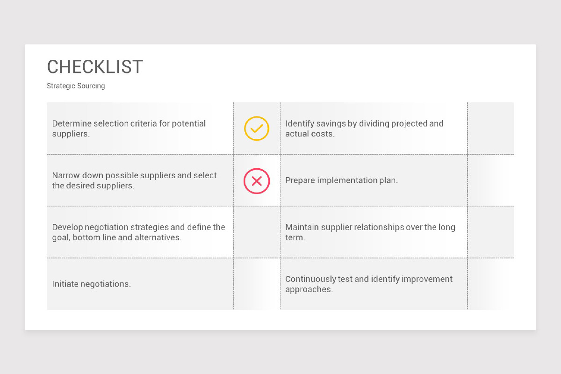Check empty status cell beside 'Develop negotiation strategies'
Screen dimensions: 561x374
pos(257,232)
